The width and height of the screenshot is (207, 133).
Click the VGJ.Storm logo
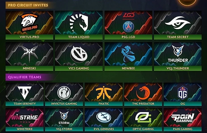(x=64, y=118)
